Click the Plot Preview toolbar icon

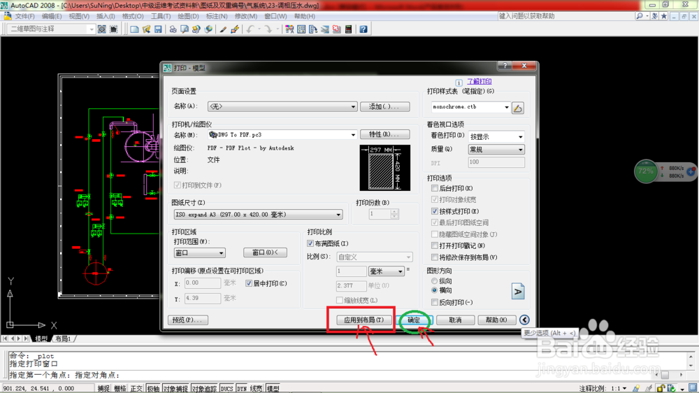click(x=185, y=29)
